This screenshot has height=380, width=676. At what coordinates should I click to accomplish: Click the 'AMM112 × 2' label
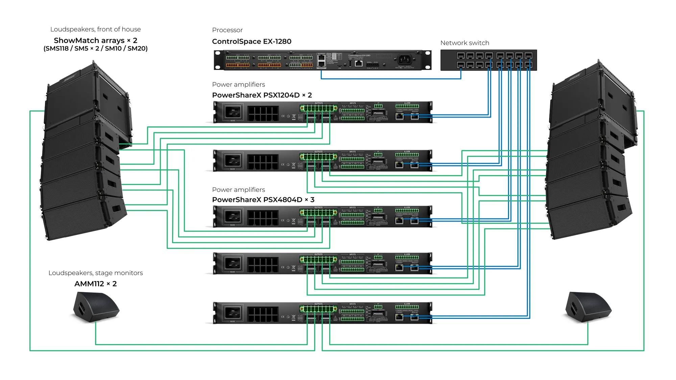pos(95,284)
